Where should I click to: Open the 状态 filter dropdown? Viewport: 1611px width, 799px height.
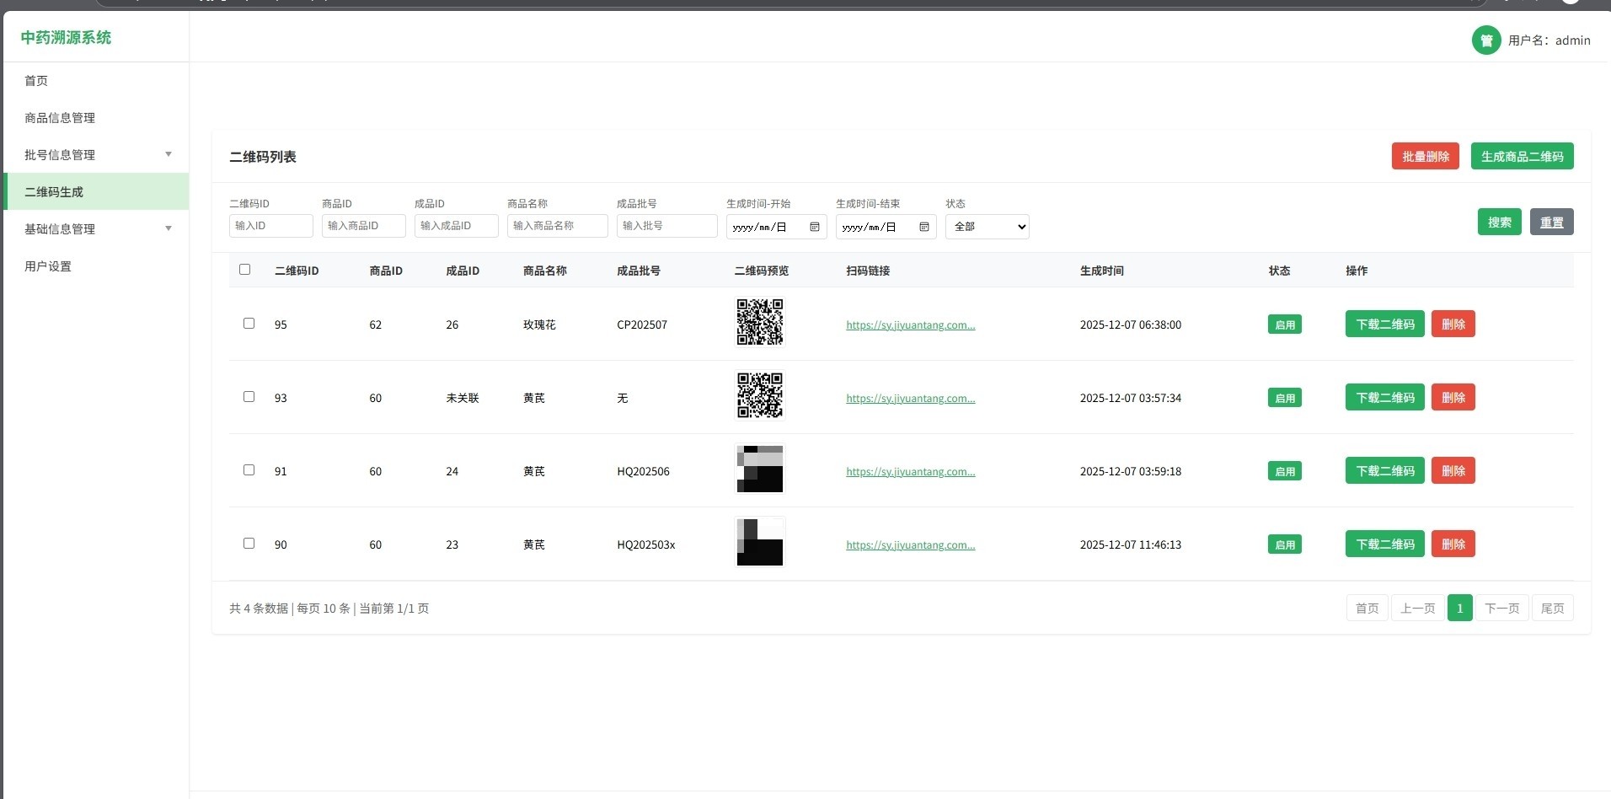coord(987,227)
